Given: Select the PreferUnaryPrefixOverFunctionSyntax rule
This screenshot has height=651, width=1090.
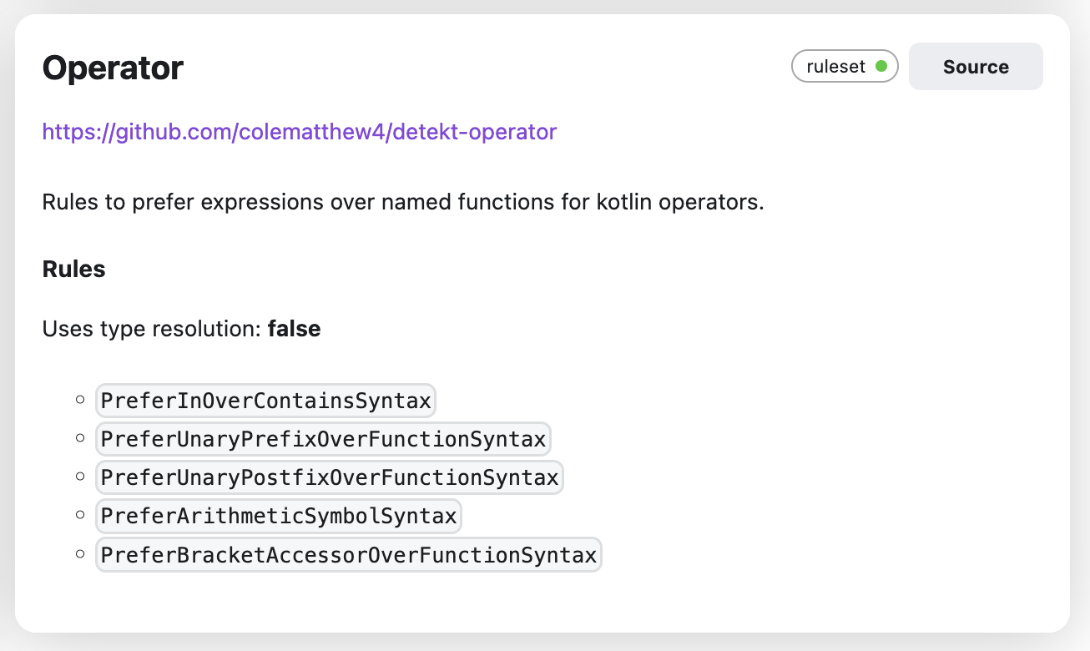Looking at the screenshot, I should click(x=323, y=439).
